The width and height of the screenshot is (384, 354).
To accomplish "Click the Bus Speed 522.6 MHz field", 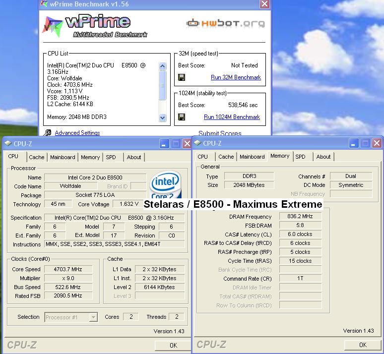I will tap(68, 287).
